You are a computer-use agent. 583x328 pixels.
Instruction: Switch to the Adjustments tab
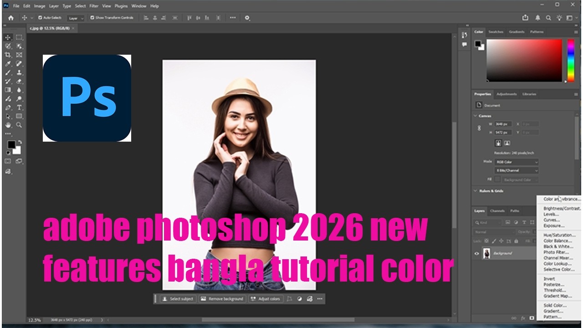coord(506,94)
